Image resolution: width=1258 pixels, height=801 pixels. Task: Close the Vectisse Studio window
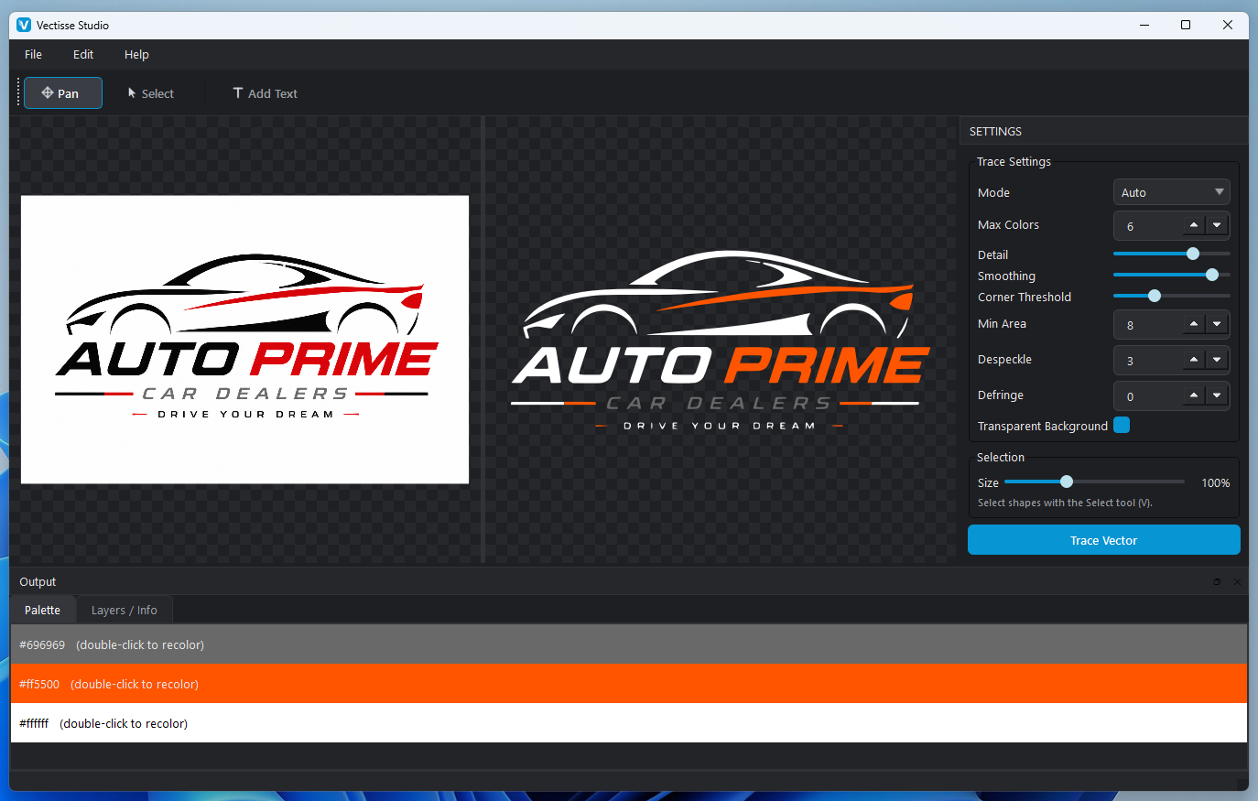coord(1228,25)
